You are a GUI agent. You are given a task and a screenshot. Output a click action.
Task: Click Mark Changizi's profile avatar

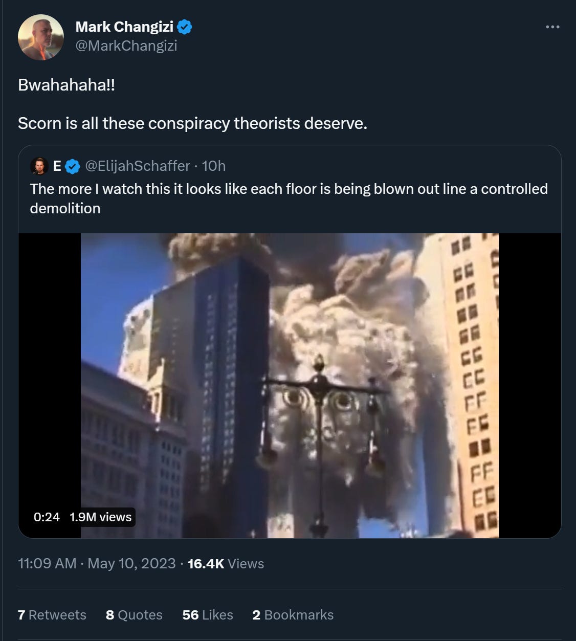40,37
